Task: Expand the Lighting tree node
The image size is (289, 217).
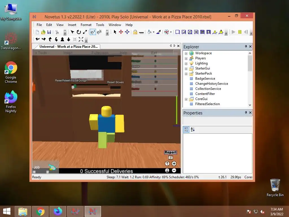Action: (x=186, y=64)
